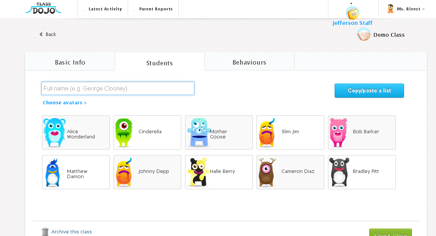The height and width of the screenshot is (236, 436).
Task: Select the Bradley Pitt student card
Action: tap(362, 172)
